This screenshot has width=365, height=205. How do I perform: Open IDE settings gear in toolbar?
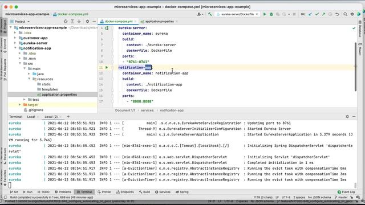tap(352, 14)
